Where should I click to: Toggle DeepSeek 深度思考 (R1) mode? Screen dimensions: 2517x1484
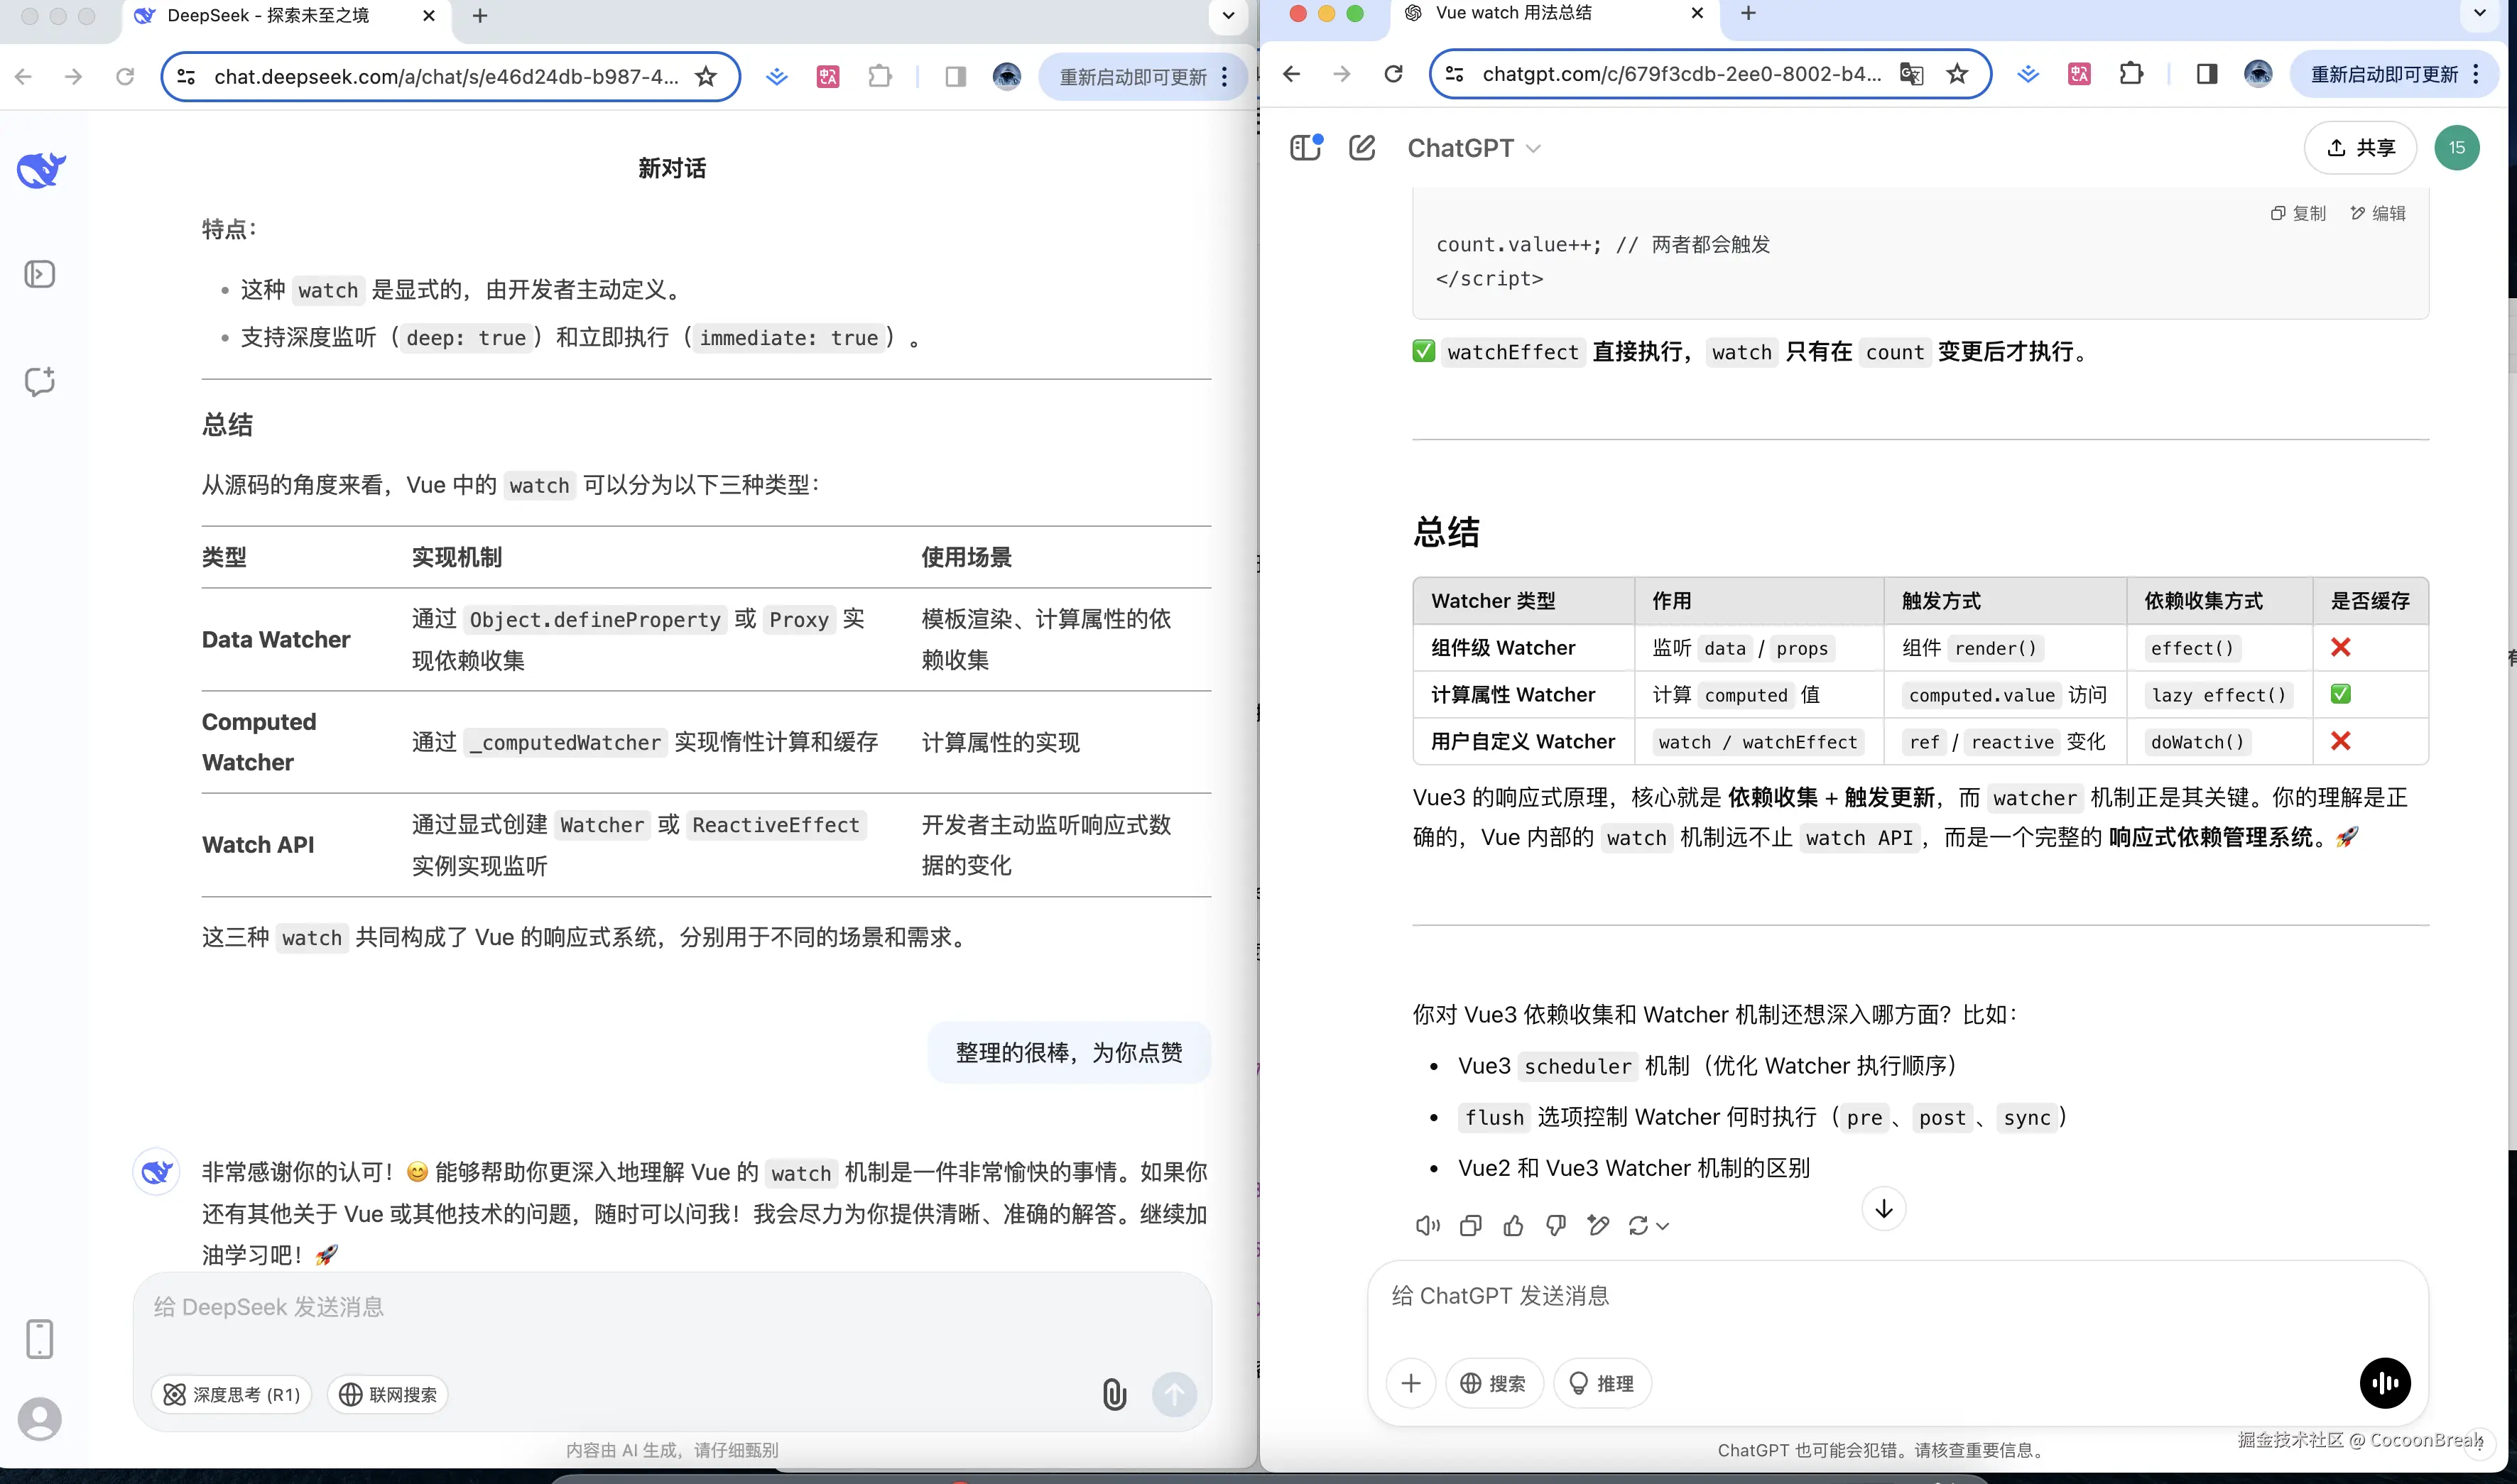[x=232, y=1394]
